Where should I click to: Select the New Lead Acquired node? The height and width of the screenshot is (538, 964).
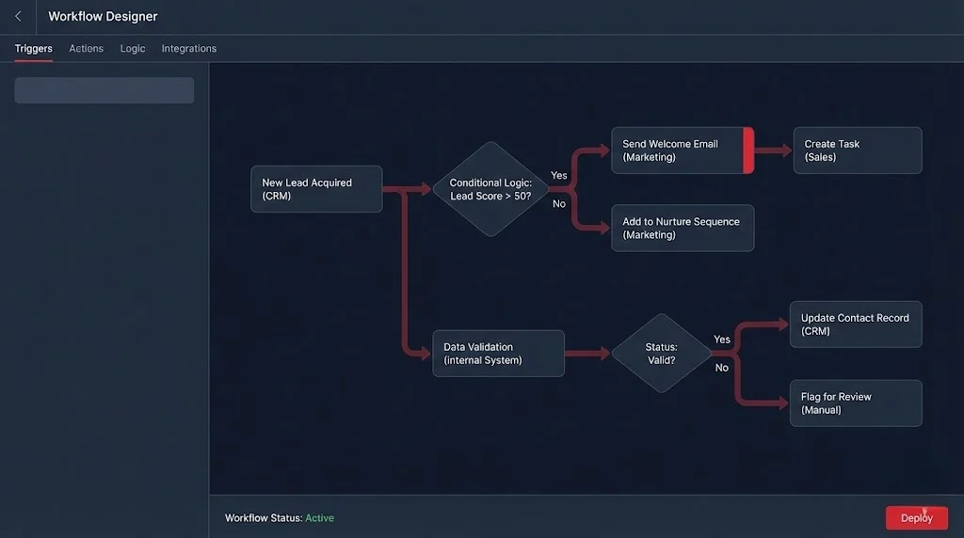point(316,189)
